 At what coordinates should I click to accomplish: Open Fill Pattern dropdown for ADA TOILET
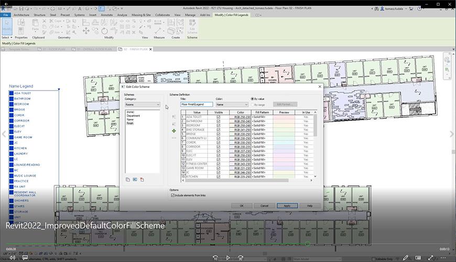click(262, 117)
